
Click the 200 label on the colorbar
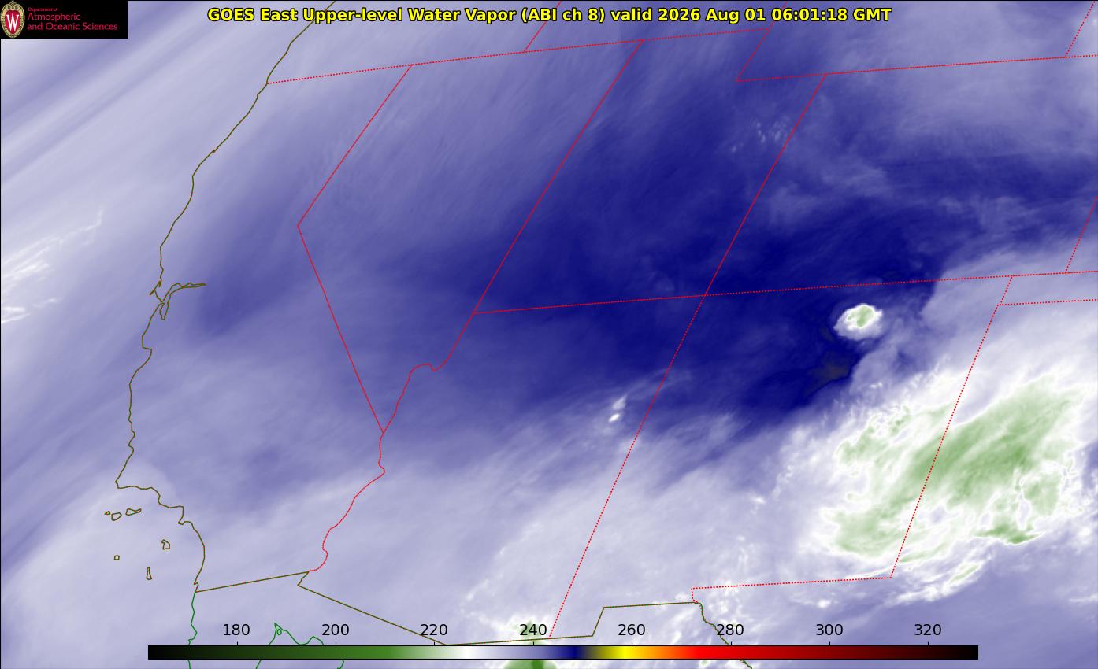click(x=336, y=630)
